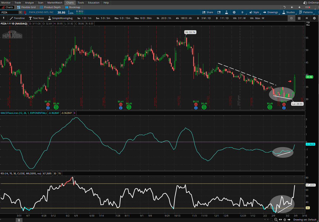319x222 pixels.
Task: Open the Style dropdown menu
Action: [254, 12]
